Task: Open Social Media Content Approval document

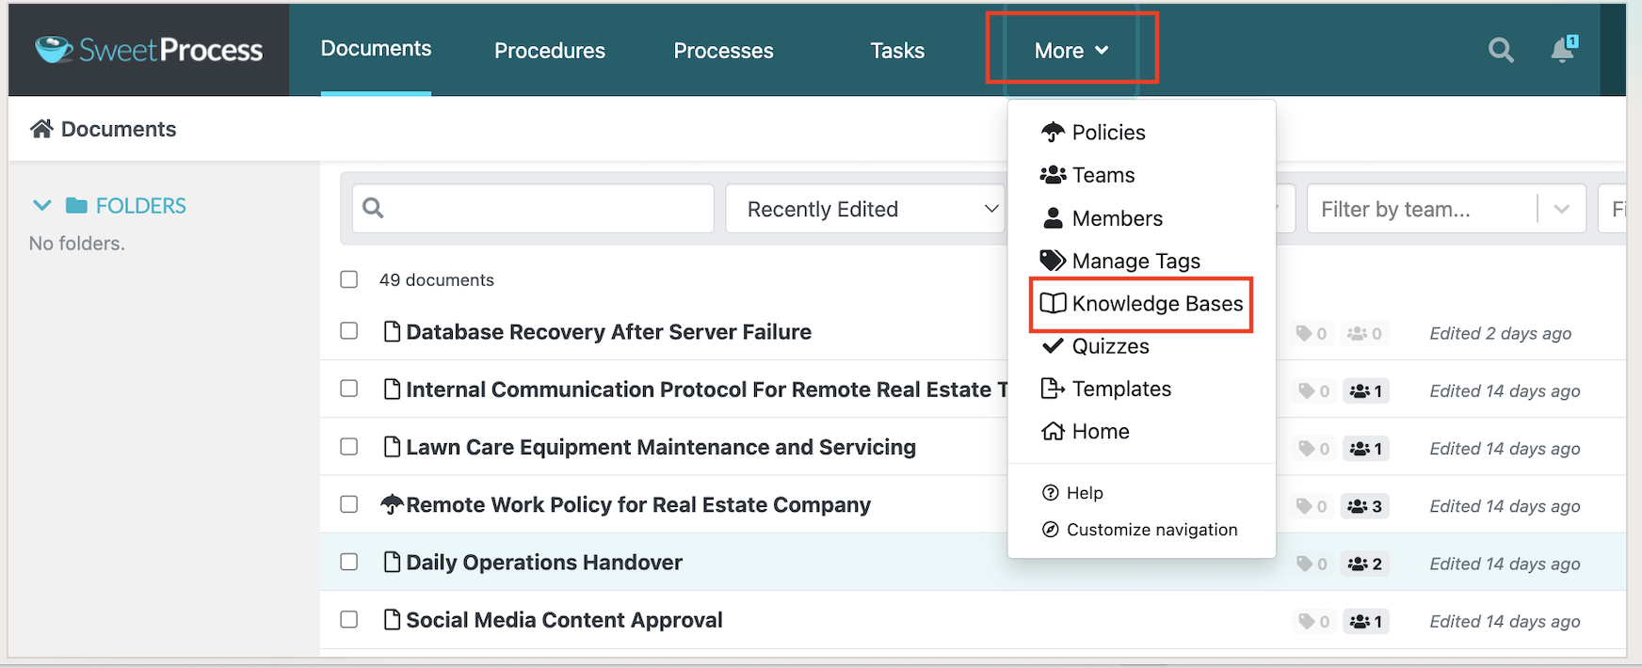Action: pyautogui.click(x=564, y=620)
